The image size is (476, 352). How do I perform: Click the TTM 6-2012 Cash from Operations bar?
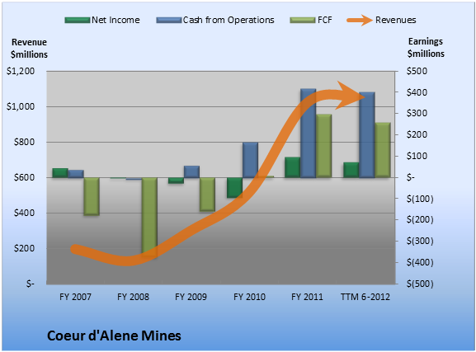click(x=367, y=135)
